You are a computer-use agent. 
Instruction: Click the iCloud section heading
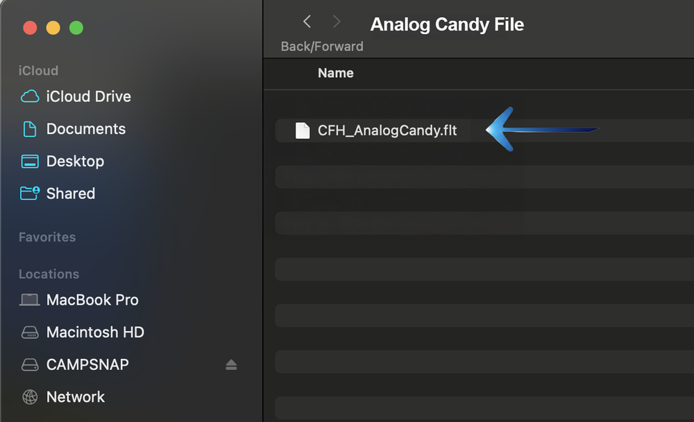pyautogui.click(x=38, y=70)
